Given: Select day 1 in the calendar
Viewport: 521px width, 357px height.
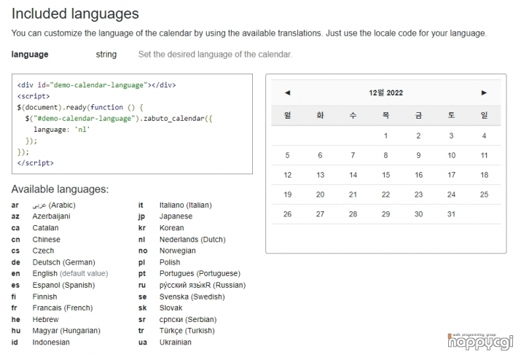Looking at the screenshot, I should click(x=385, y=136).
